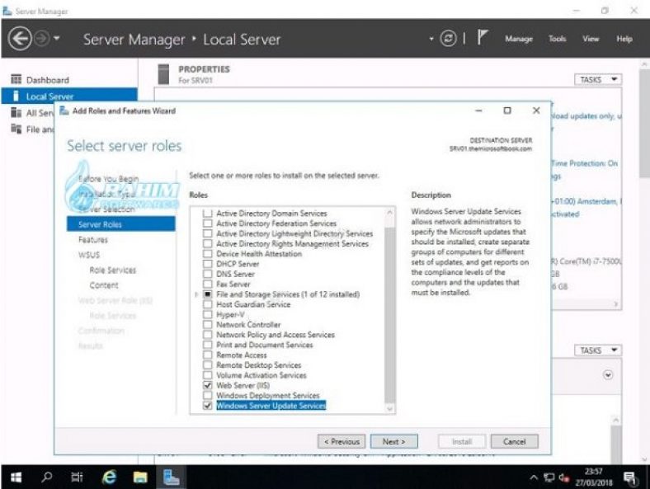Open the Manage menu
This screenshot has height=489, width=650.
[519, 39]
